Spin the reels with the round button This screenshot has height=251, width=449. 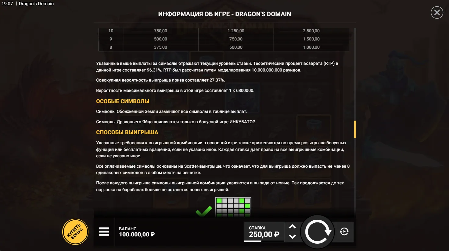[318, 232]
